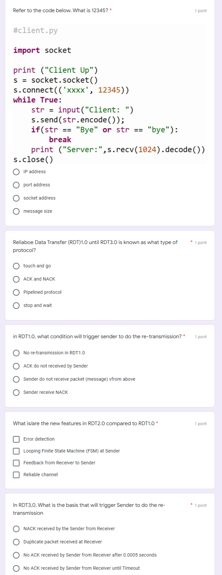The image size is (222, 575).
Task: Choose "Duplicate packet received at Receiver"
Action: pyautogui.click(x=16, y=542)
